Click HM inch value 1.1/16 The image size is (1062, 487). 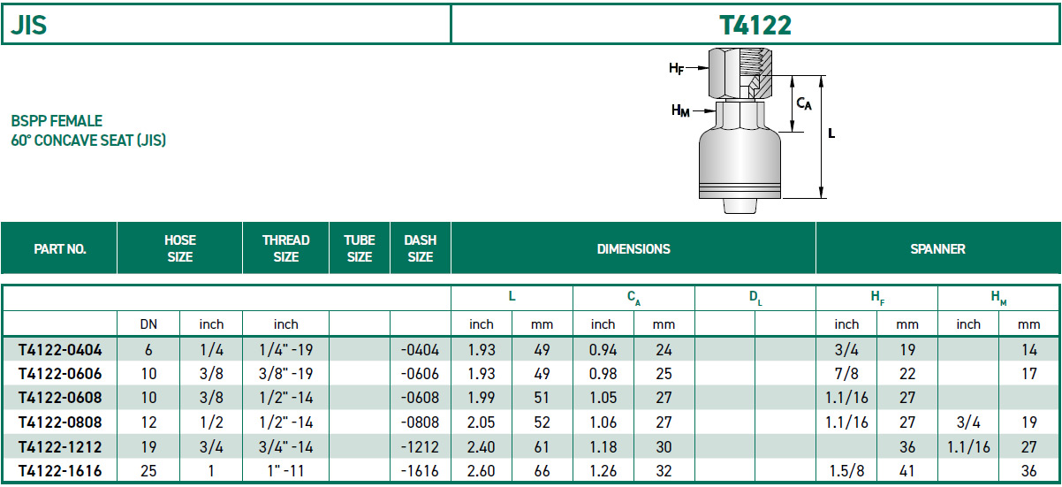[x=968, y=446]
